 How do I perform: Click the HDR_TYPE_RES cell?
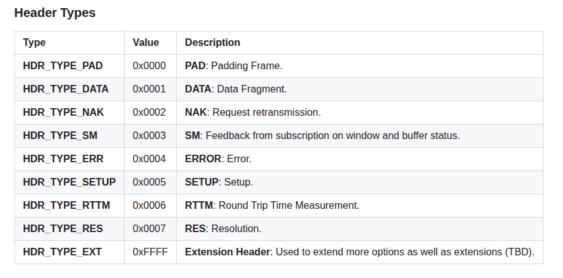[x=63, y=229]
